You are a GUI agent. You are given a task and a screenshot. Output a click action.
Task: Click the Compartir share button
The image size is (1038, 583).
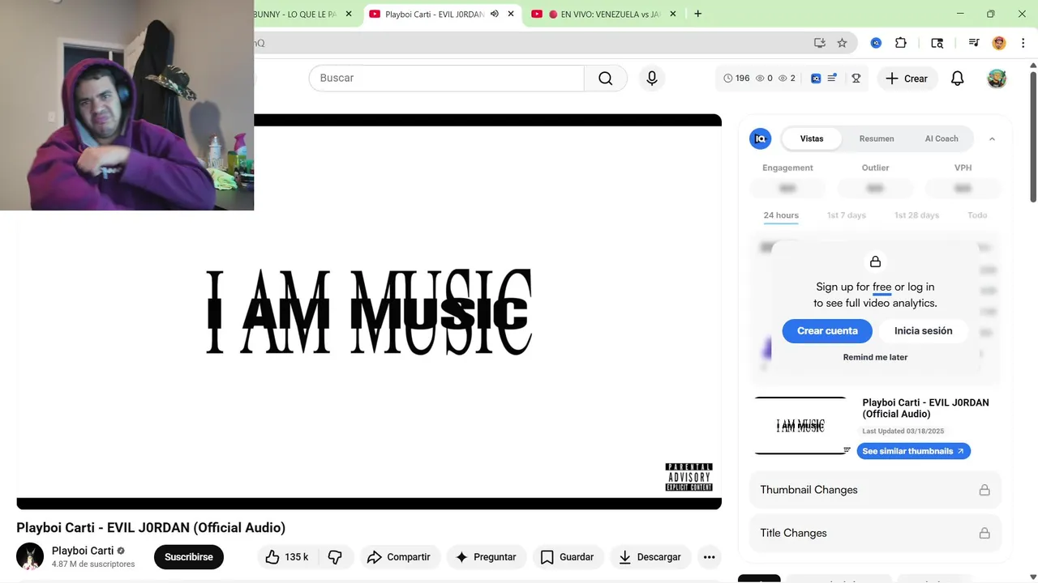[x=399, y=557]
